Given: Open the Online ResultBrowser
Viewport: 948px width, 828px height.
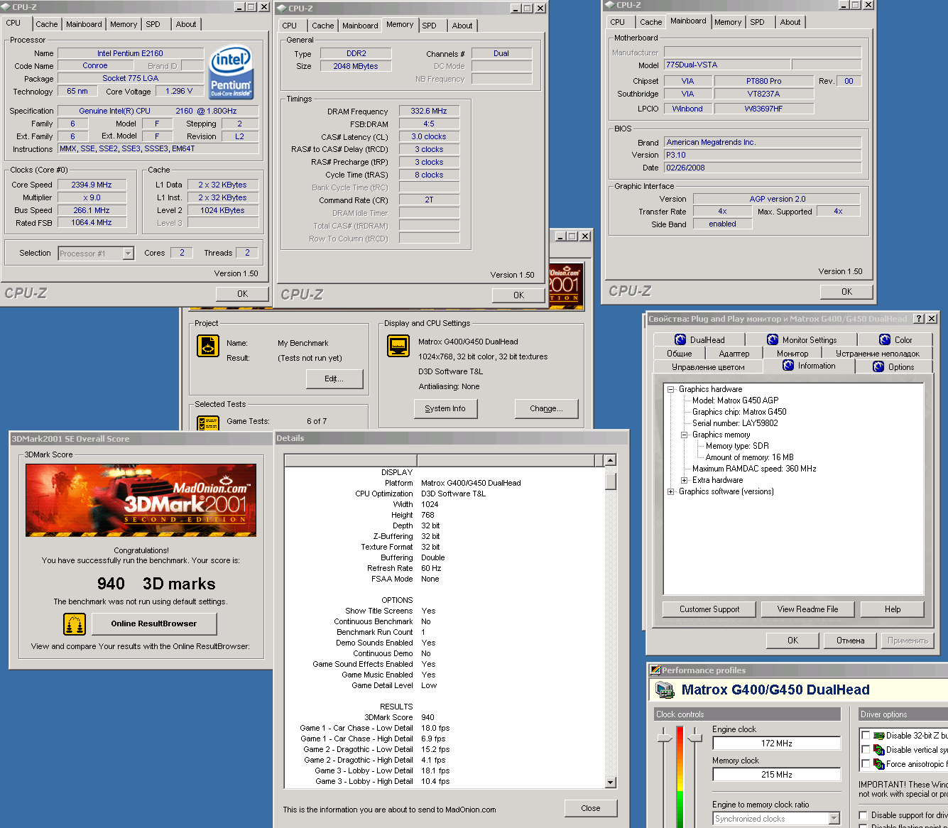Looking at the screenshot, I should 153,623.
